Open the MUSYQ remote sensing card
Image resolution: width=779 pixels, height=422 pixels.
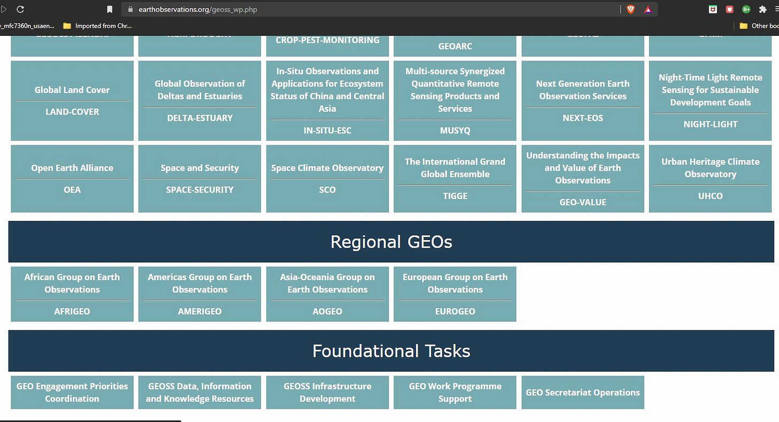(455, 101)
